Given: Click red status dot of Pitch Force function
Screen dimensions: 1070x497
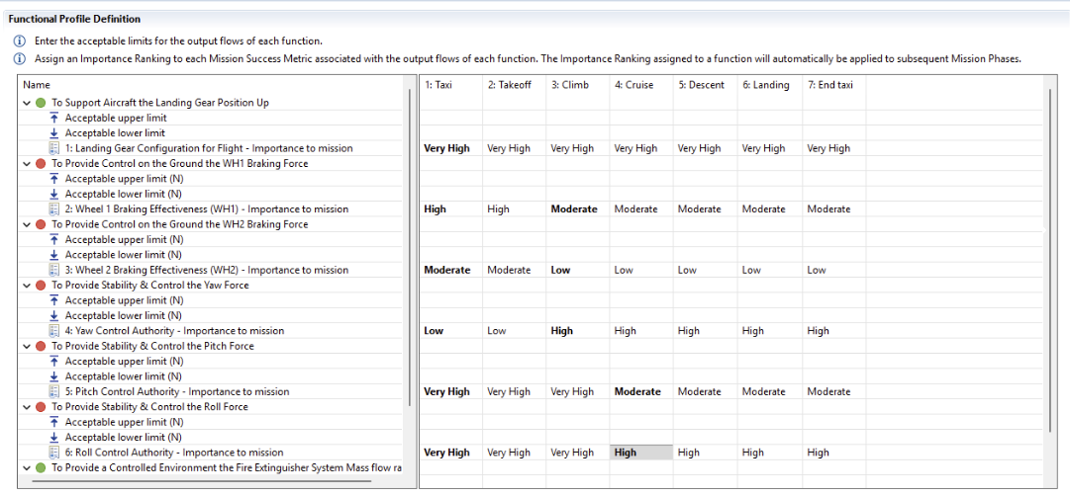Looking at the screenshot, I should (x=41, y=346).
